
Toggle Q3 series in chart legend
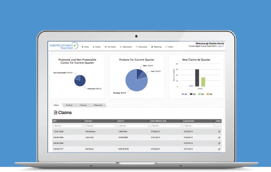(200, 94)
